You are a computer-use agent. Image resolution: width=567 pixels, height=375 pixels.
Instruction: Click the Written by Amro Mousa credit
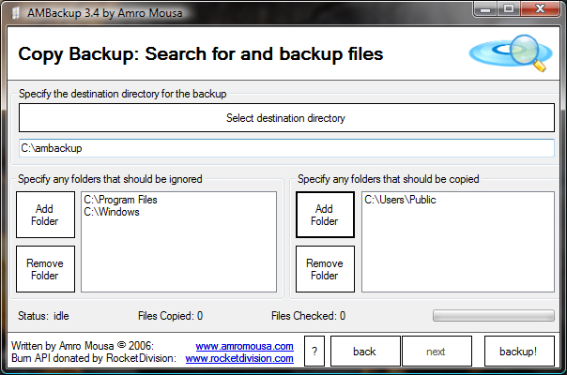coord(83,346)
